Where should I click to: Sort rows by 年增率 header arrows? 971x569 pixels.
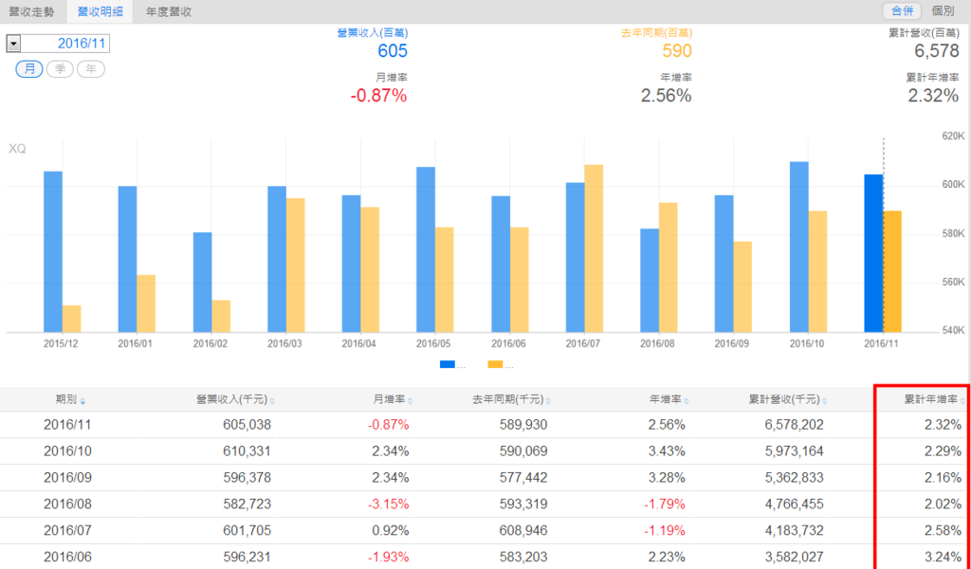tap(687, 401)
